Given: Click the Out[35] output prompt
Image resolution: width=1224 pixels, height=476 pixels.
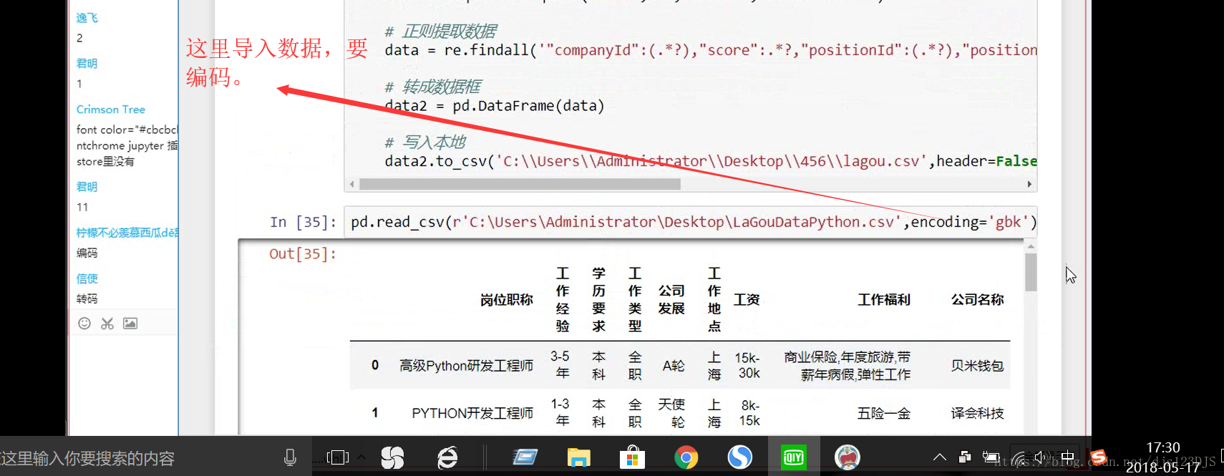Looking at the screenshot, I should point(303,253).
